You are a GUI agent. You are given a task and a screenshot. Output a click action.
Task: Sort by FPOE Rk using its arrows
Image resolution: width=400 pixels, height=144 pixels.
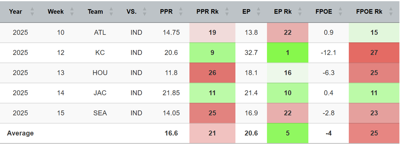click(390, 12)
